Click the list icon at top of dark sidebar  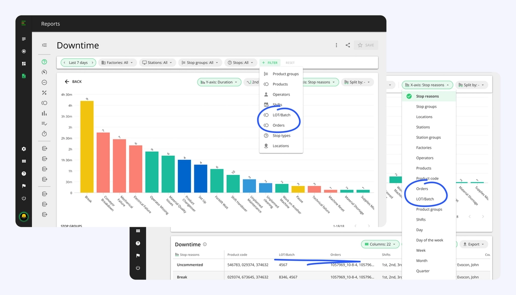click(24, 39)
